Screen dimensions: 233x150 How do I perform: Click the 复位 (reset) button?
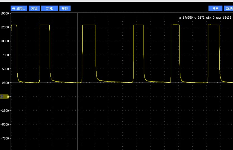coord(65,8)
